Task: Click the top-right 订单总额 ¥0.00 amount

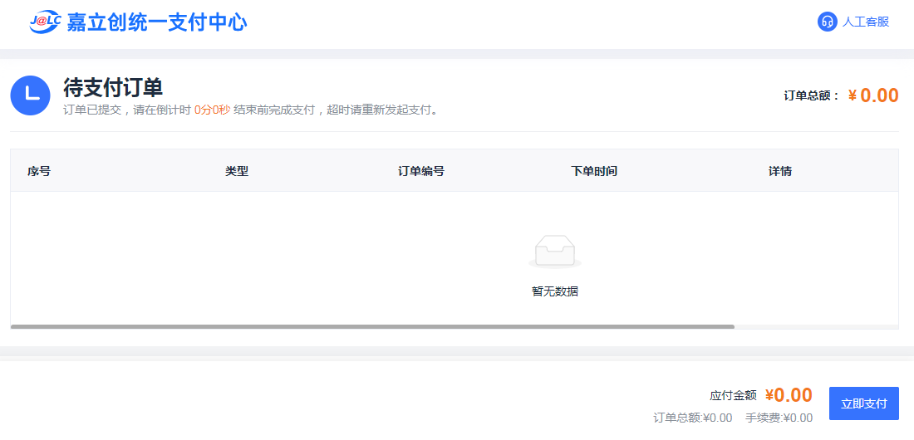Action: 873,95
